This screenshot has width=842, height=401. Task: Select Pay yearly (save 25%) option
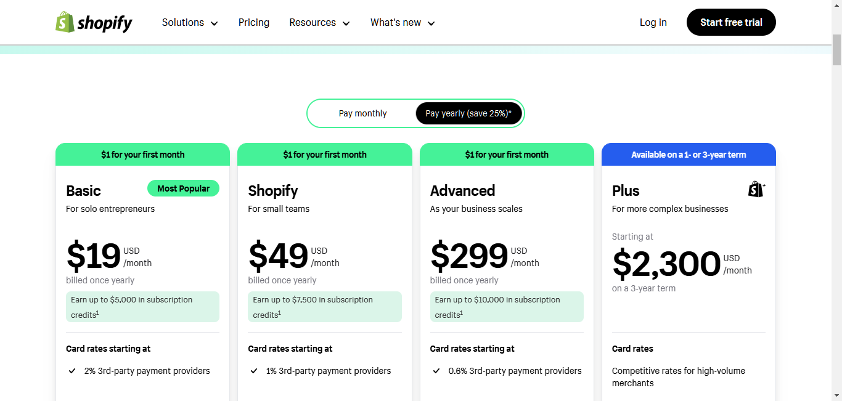click(468, 113)
